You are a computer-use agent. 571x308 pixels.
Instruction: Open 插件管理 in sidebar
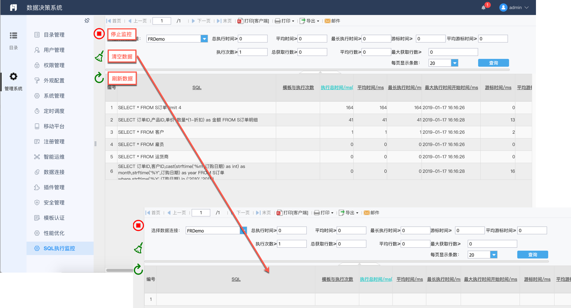(60, 187)
